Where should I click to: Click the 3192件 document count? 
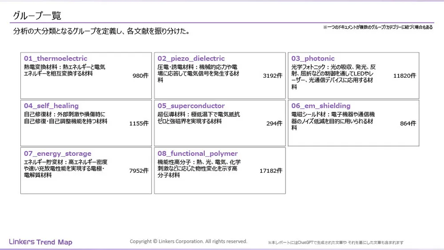tap(272, 76)
